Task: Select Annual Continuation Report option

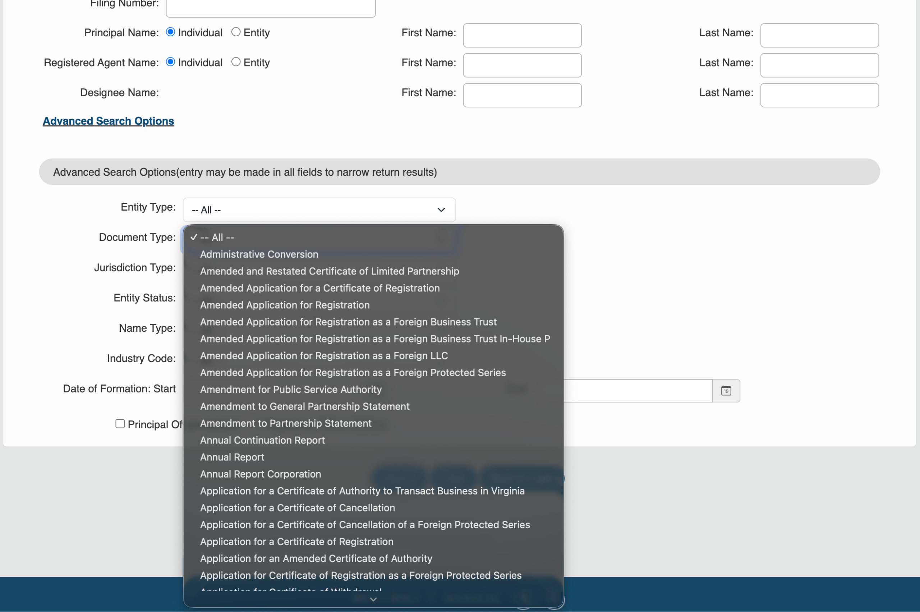Action: point(373,440)
